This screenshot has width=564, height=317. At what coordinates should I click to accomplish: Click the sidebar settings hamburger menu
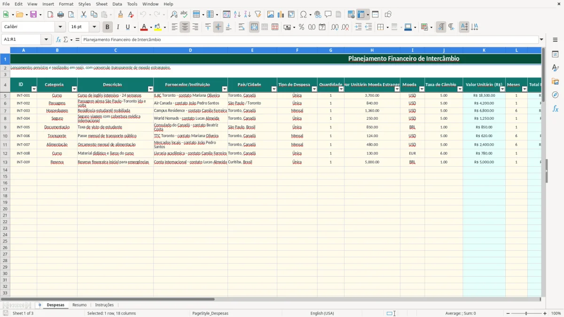point(555,39)
